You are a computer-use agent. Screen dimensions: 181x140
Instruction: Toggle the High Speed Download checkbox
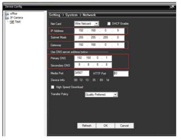(52, 87)
